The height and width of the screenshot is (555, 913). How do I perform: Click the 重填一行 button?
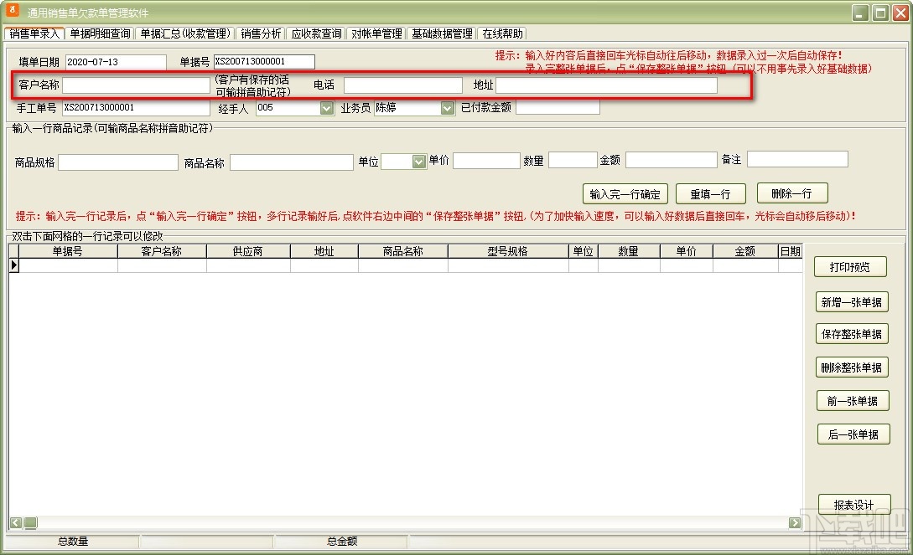tap(710, 193)
